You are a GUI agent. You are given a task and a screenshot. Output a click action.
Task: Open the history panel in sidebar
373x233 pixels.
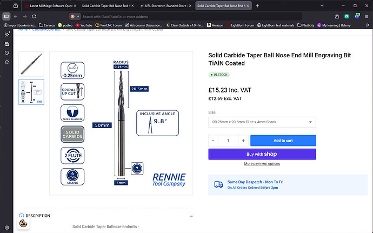[x=6, y=52]
